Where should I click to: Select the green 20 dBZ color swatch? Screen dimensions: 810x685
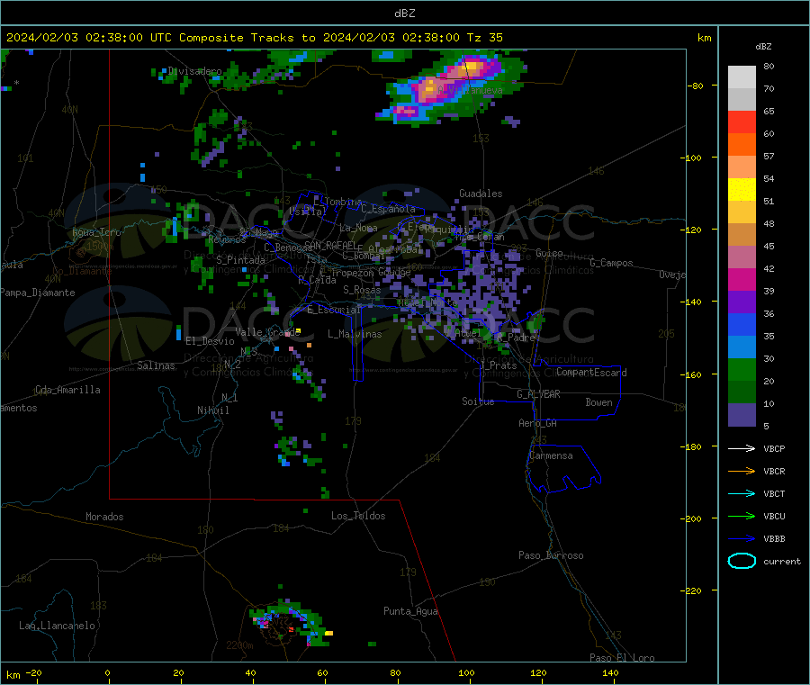tap(742, 369)
